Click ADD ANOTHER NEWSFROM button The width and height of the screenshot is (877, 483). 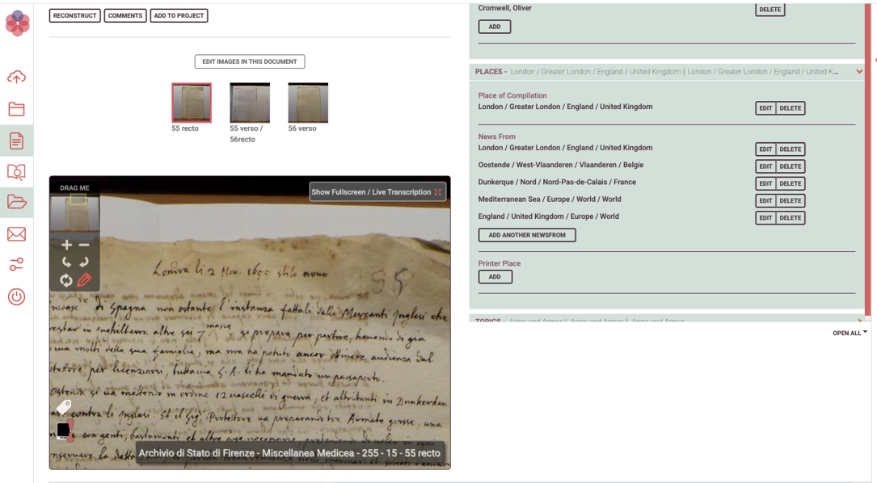527,235
